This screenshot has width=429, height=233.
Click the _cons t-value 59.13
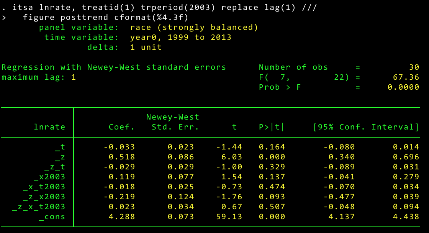click(x=229, y=217)
